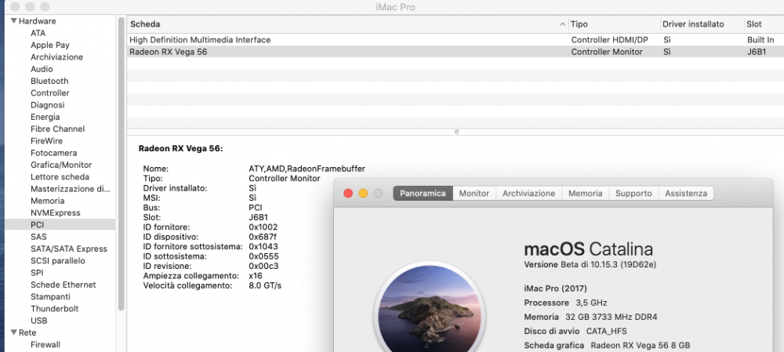Open the Memoria tab in About window

pyautogui.click(x=585, y=193)
